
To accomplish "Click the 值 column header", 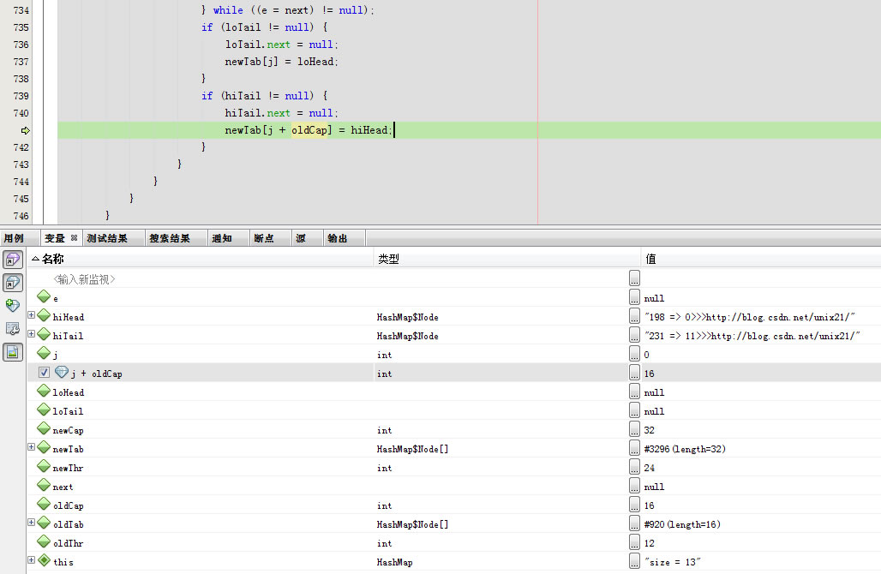I will [x=761, y=259].
